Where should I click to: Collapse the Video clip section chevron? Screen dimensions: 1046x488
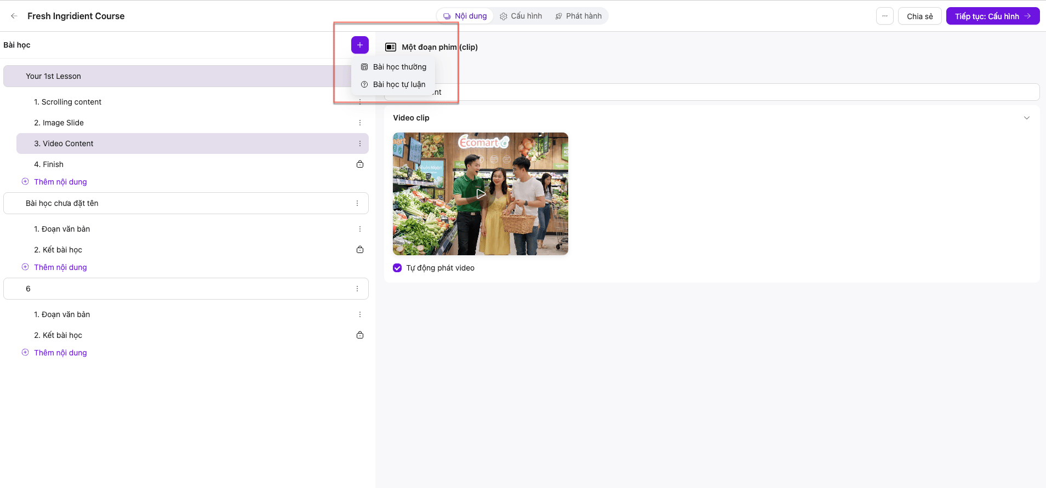coord(1027,118)
